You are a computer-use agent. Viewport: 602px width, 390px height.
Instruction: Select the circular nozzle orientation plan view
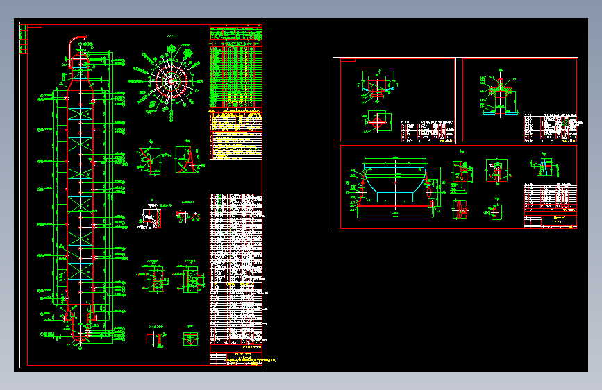[x=169, y=81]
